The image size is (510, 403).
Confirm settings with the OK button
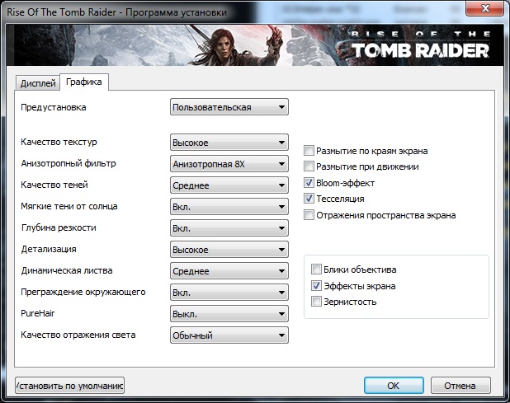click(394, 386)
